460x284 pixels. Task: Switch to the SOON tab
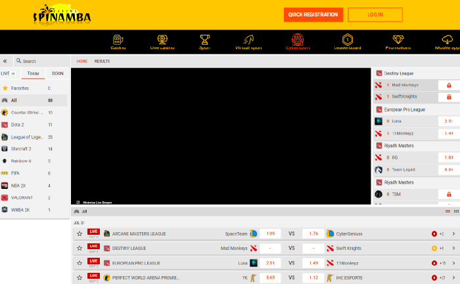[58, 73]
